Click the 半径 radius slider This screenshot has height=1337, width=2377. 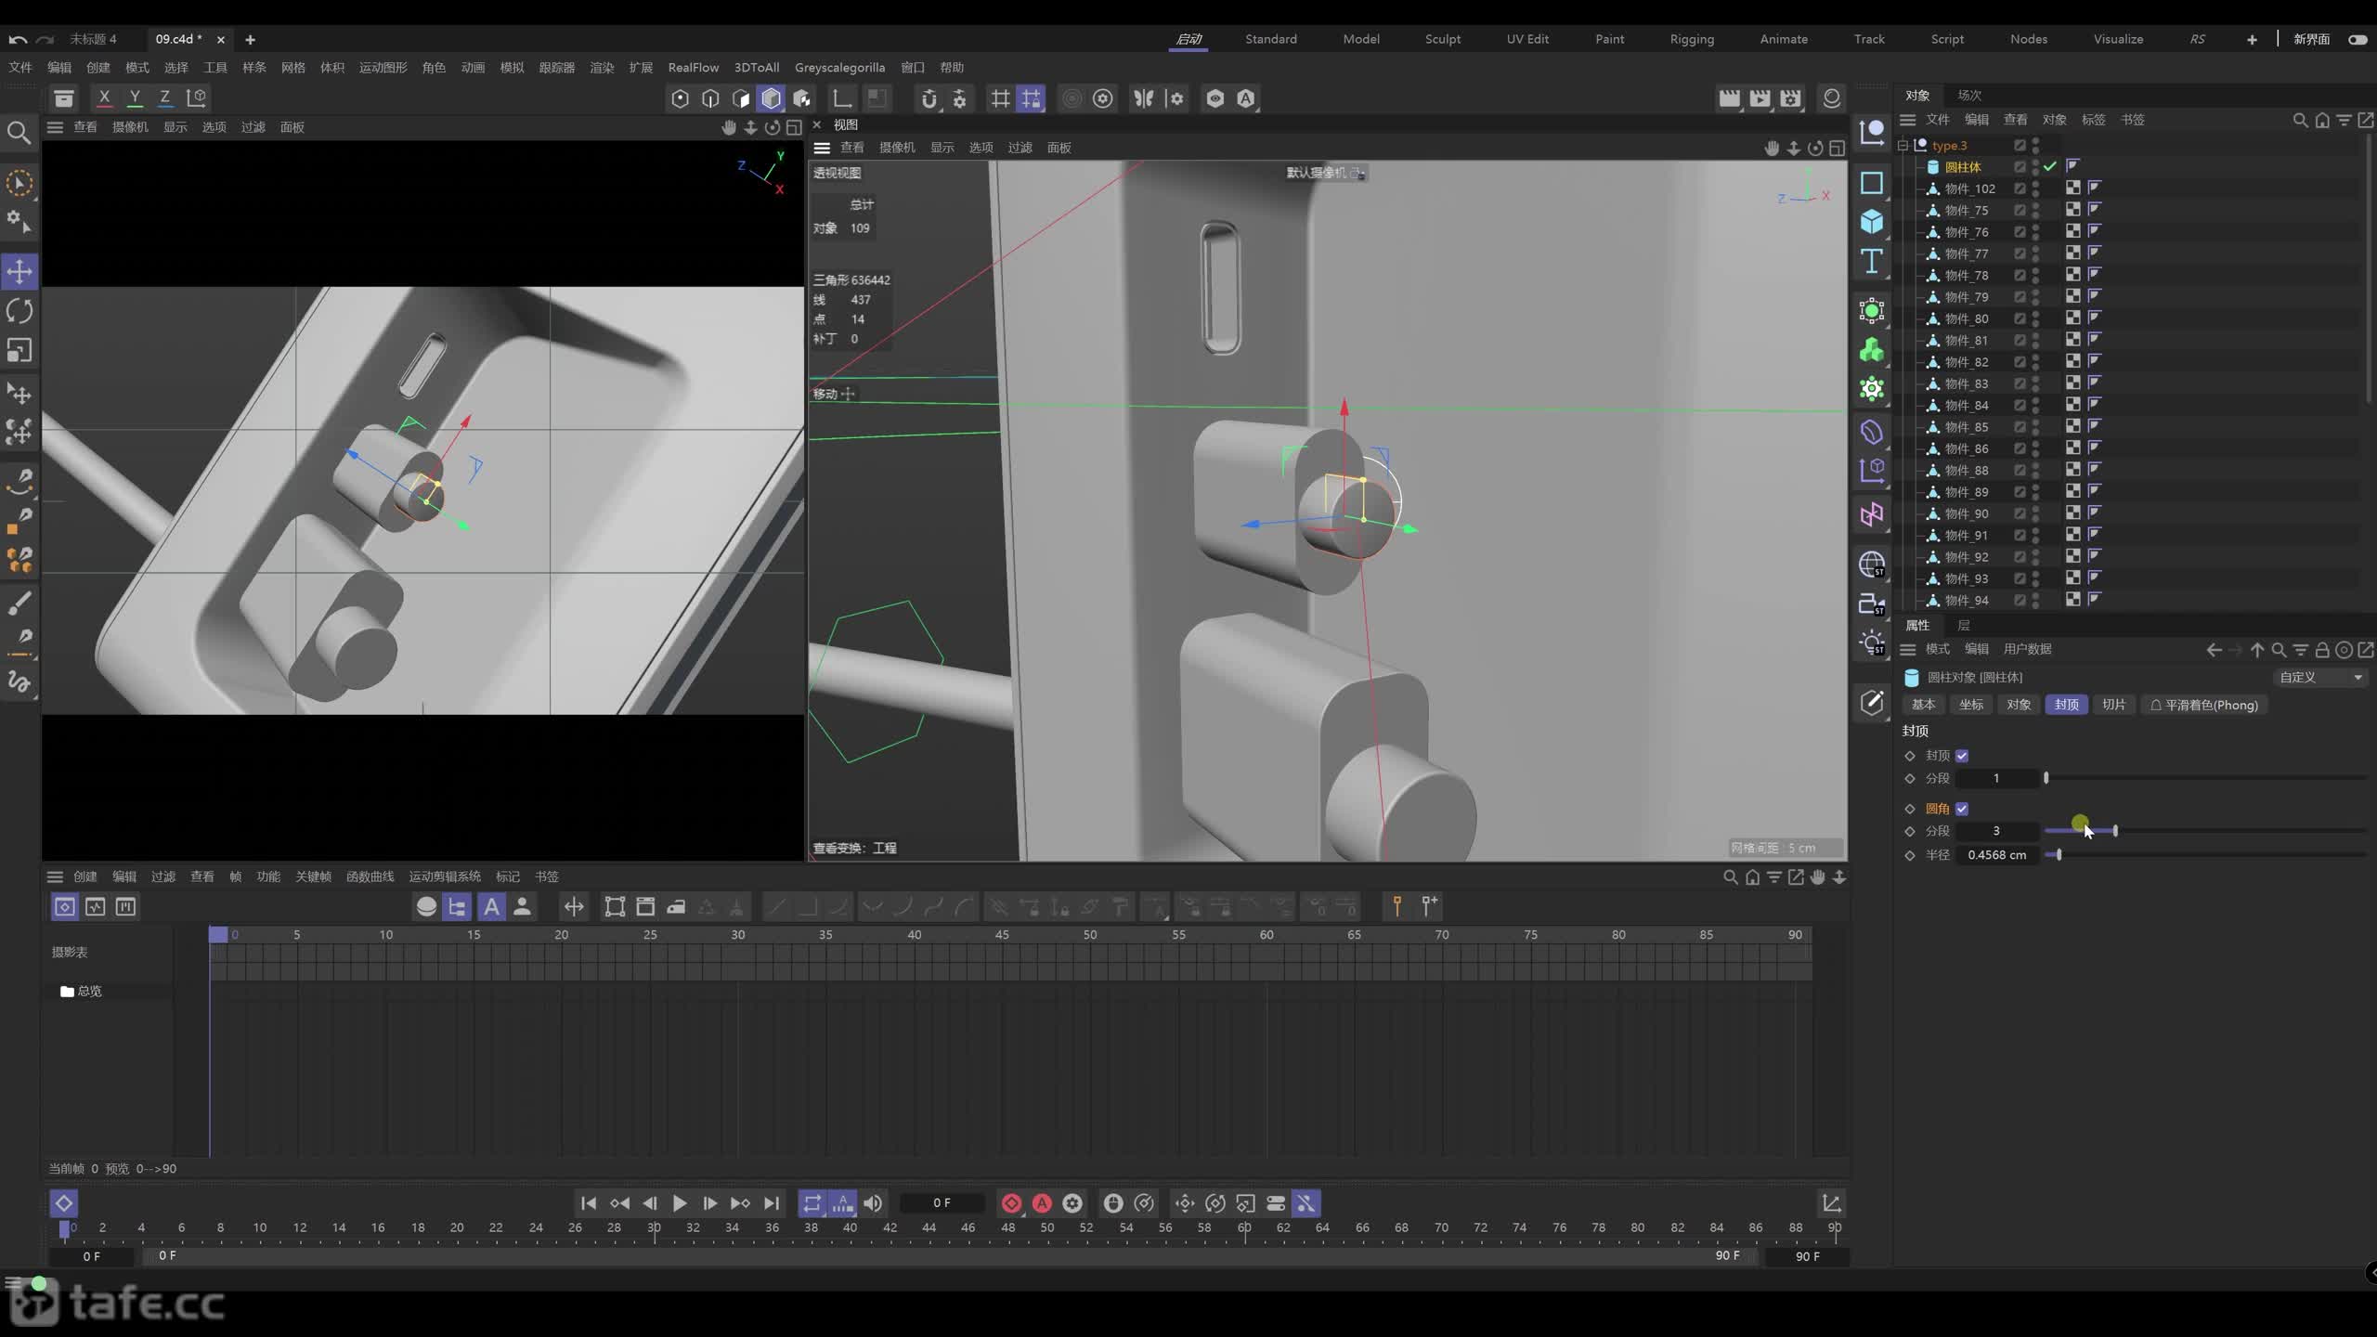[x=2206, y=855]
